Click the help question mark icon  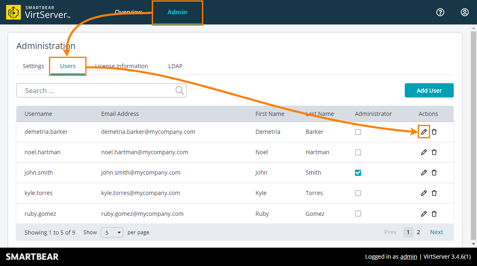[440, 12]
